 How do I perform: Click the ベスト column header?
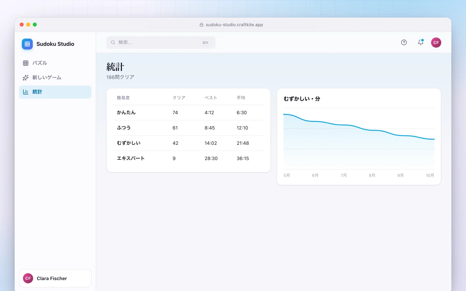click(211, 98)
